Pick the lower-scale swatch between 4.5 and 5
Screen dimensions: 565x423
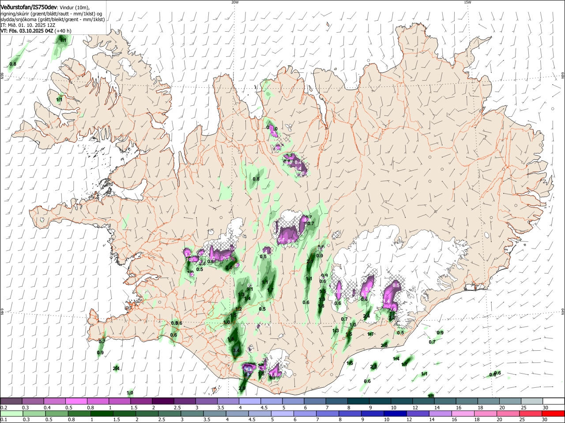(260, 413)
